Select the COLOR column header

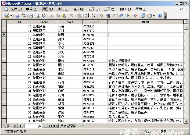coord(95,22)
